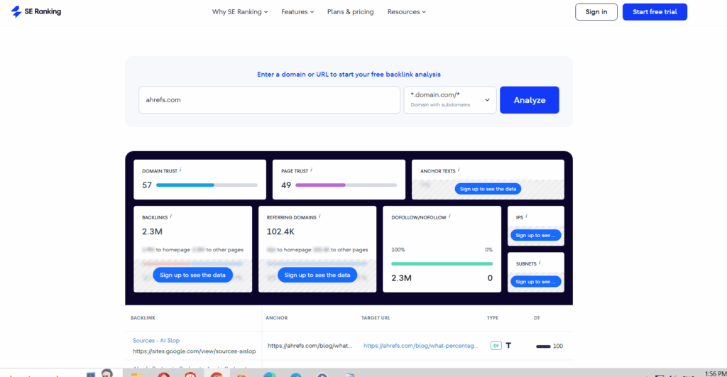Viewport: 727px width, 377px height.
Task: Click the domain input field with ahrefs.com
Action: click(x=269, y=99)
